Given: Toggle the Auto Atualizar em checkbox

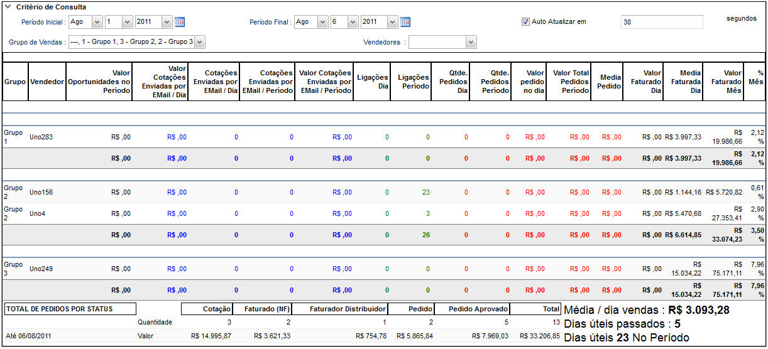Looking at the screenshot, I should point(526,22).
